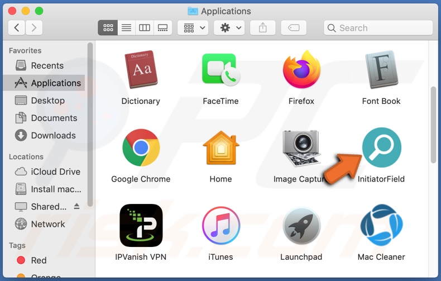The width and height of the screenshot is (441, 281).
Task: Select the iTunes app icon
Action: (x=221, y=226)
